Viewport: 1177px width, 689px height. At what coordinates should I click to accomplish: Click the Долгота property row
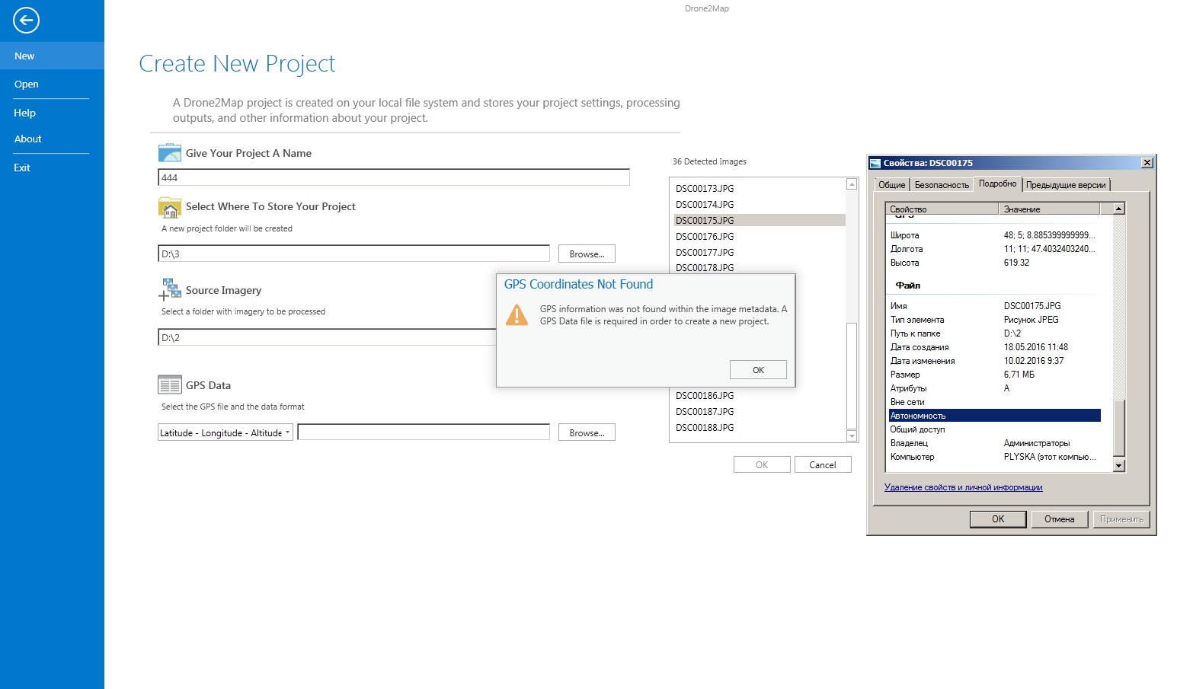coord(995,249)
